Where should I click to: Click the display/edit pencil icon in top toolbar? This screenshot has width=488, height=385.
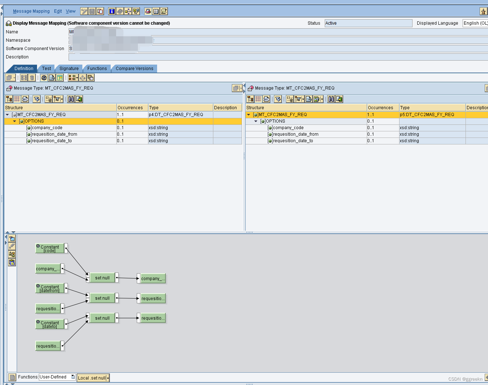[x=84, y=11]
